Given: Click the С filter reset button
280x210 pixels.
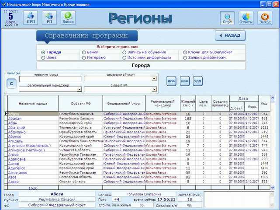Looking at the screenshot, I should [x=11, y=84].
